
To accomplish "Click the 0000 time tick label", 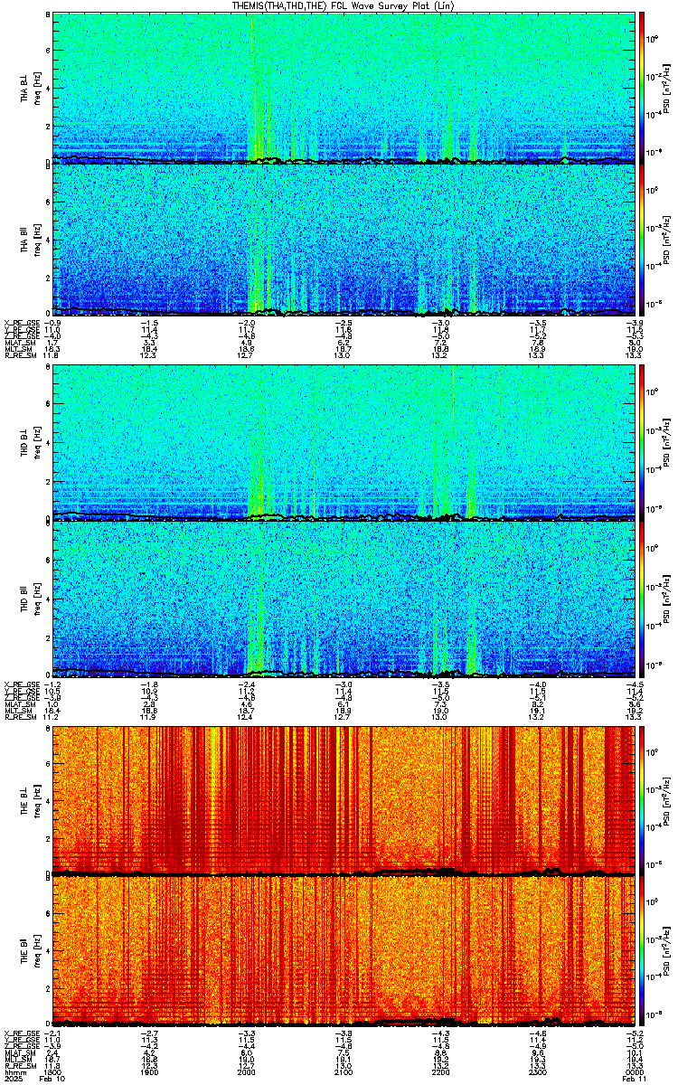I will pyautogui.click(x=636, y=1072).
